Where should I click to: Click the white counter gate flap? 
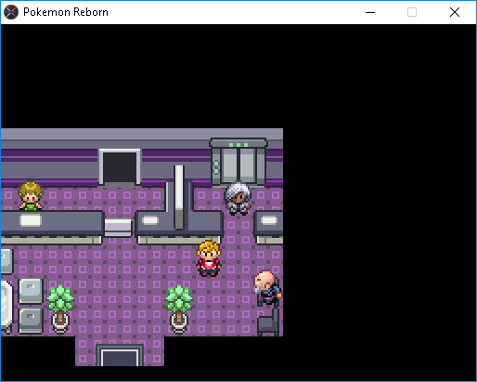click(x=118, y=228)
